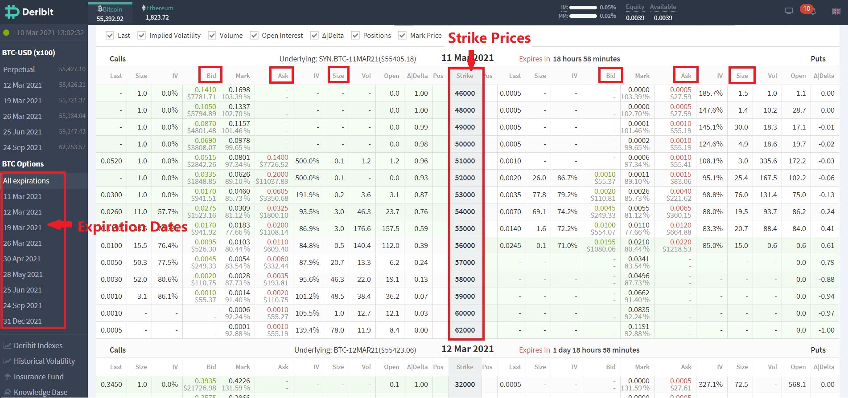
Task: Open the Historical Volatility link
Action: click(x=44, y=361)
